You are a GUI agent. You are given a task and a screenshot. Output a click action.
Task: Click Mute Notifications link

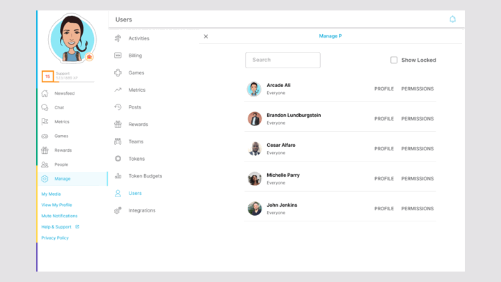click(59, 216)
